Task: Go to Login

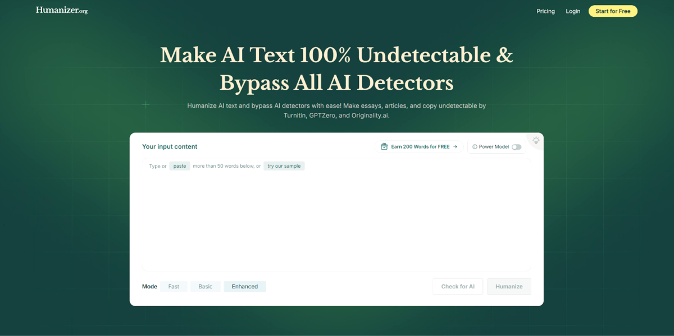Action: 573,11
